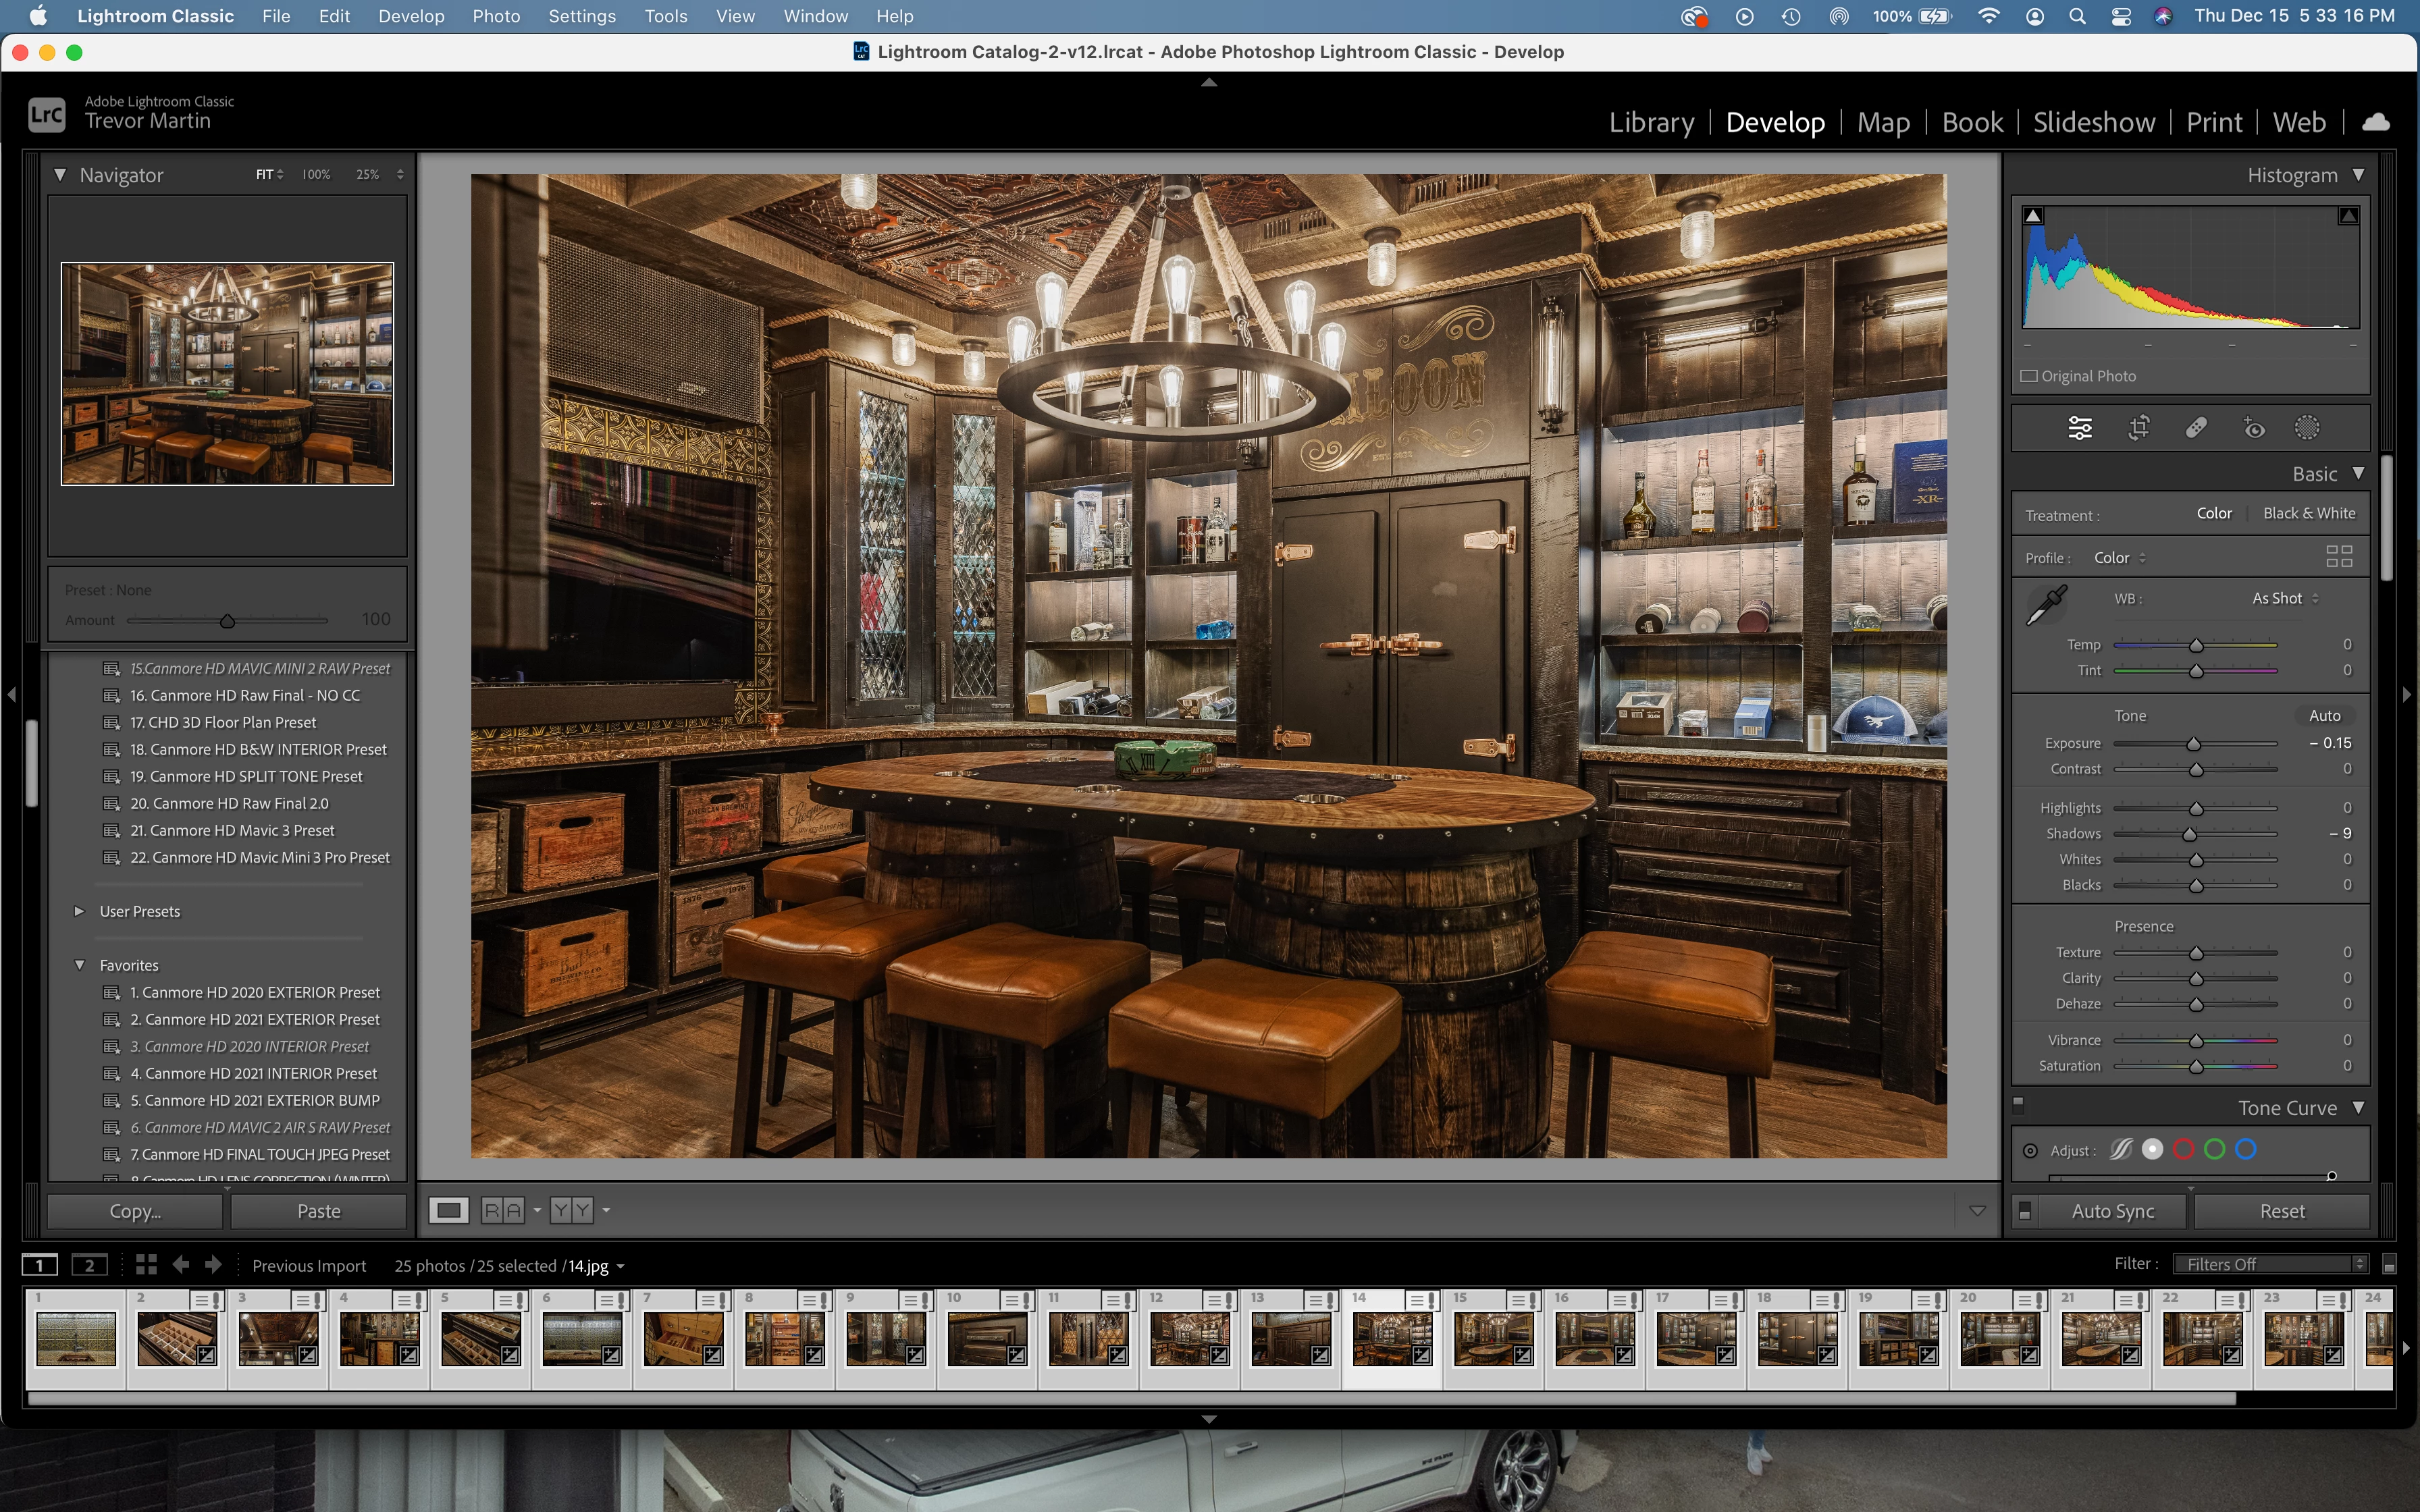Click the Reset button

coord(2281,1211)
